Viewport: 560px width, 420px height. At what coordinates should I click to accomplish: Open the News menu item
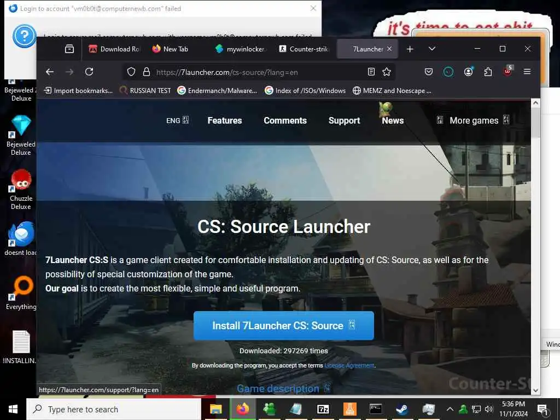393,120
